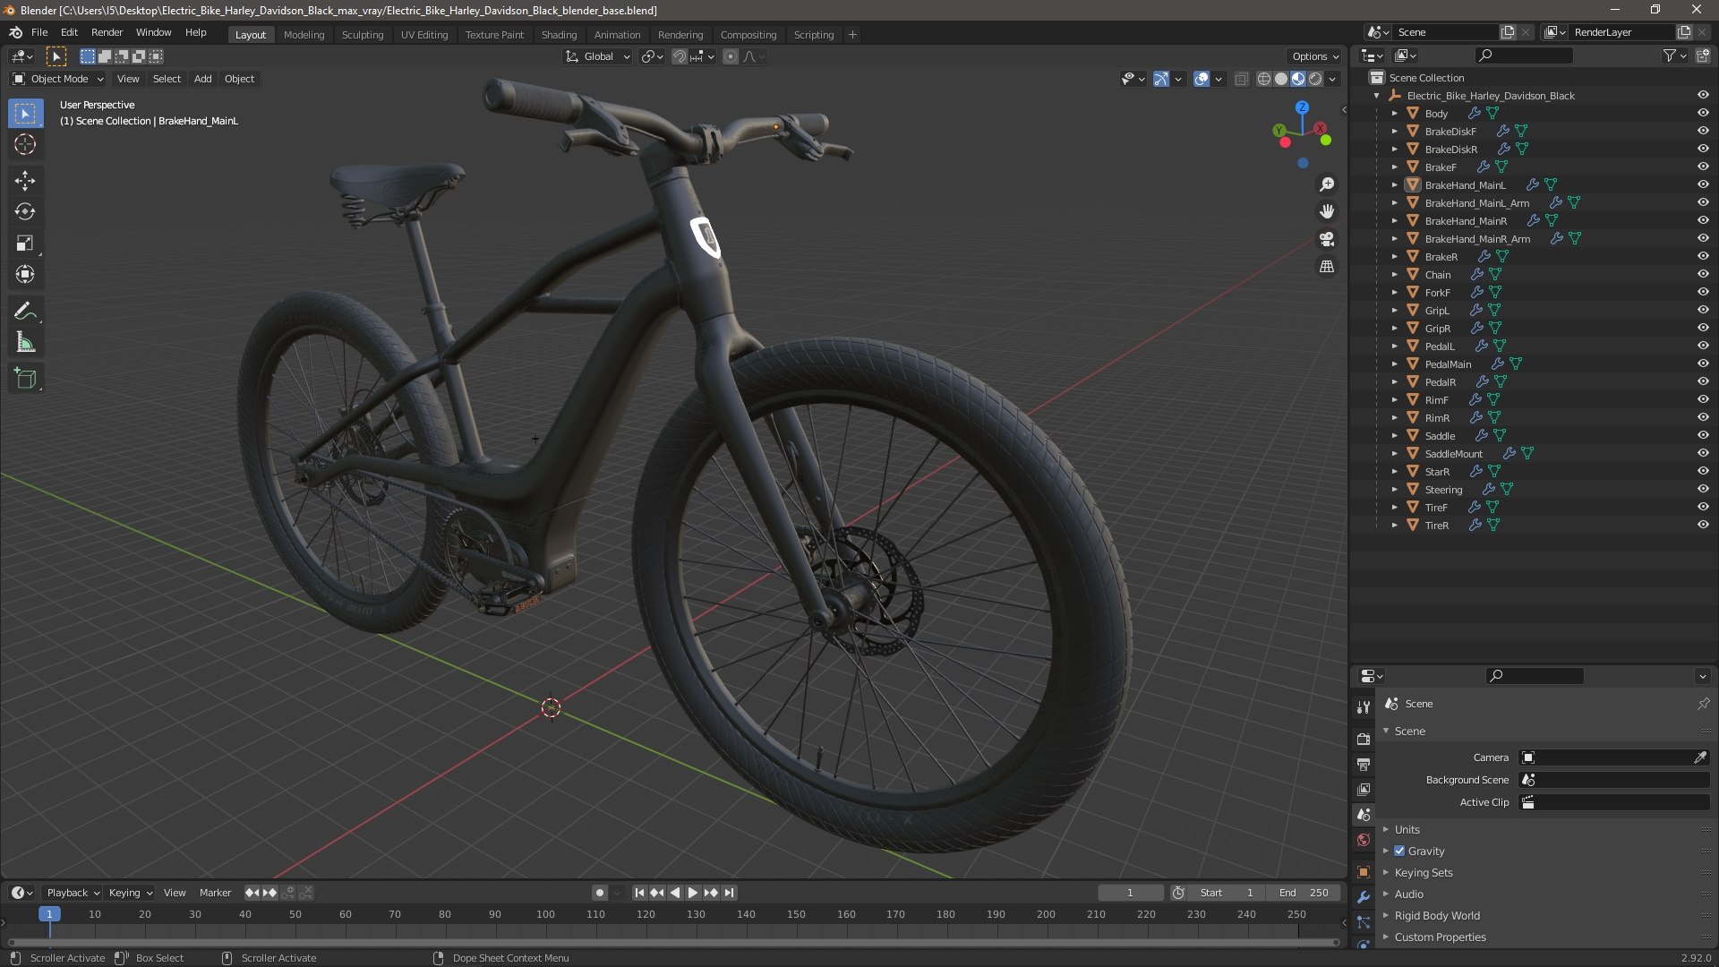Click the viewport pan hand icon
1719x967 pixels.
[1327, 211]
